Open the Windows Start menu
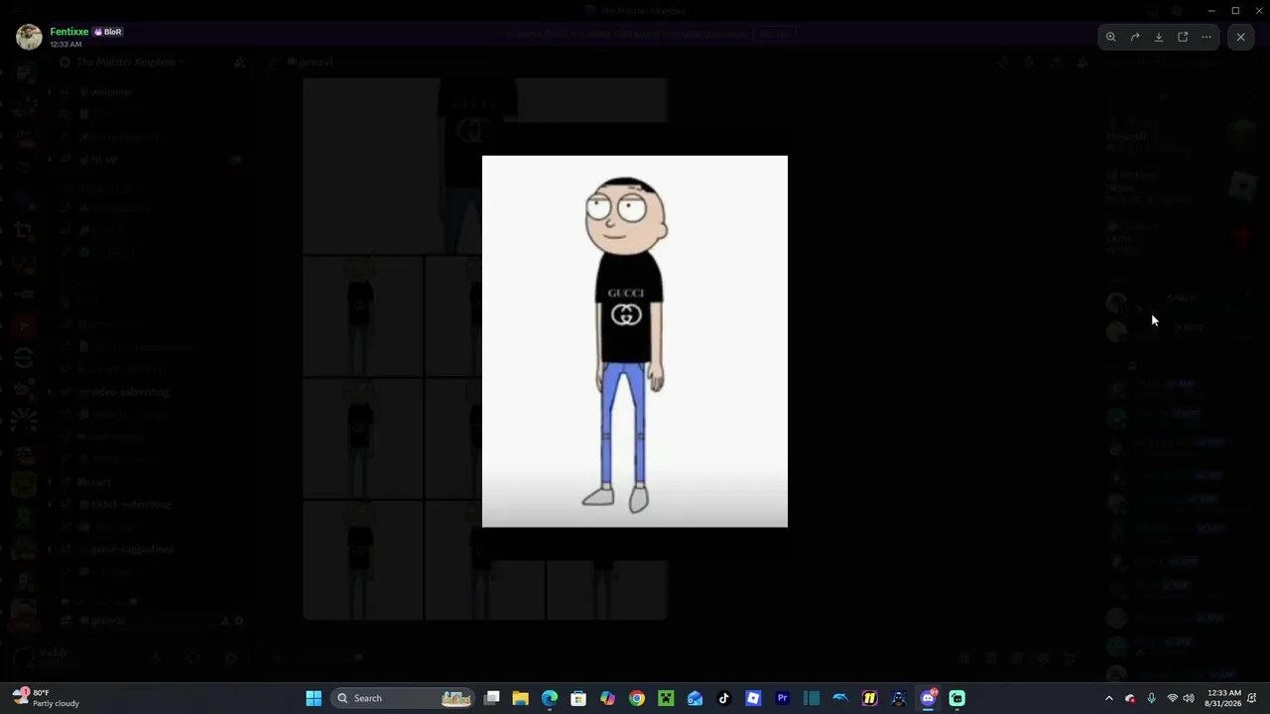Image resolution: width=1270 pixels, height=714 pixels. 314,698
